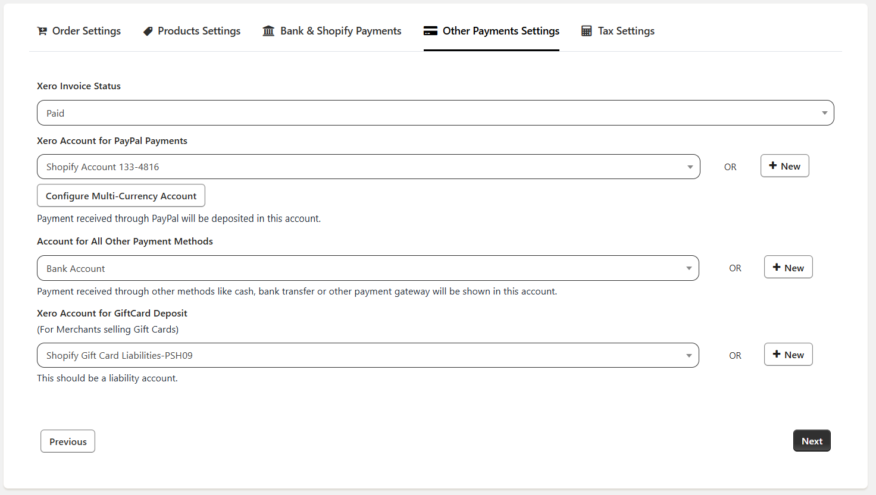Expand the GiftCard Deposit account dropdown
The width and height of the screenshot is (876, 495).
tap(367, 355)
